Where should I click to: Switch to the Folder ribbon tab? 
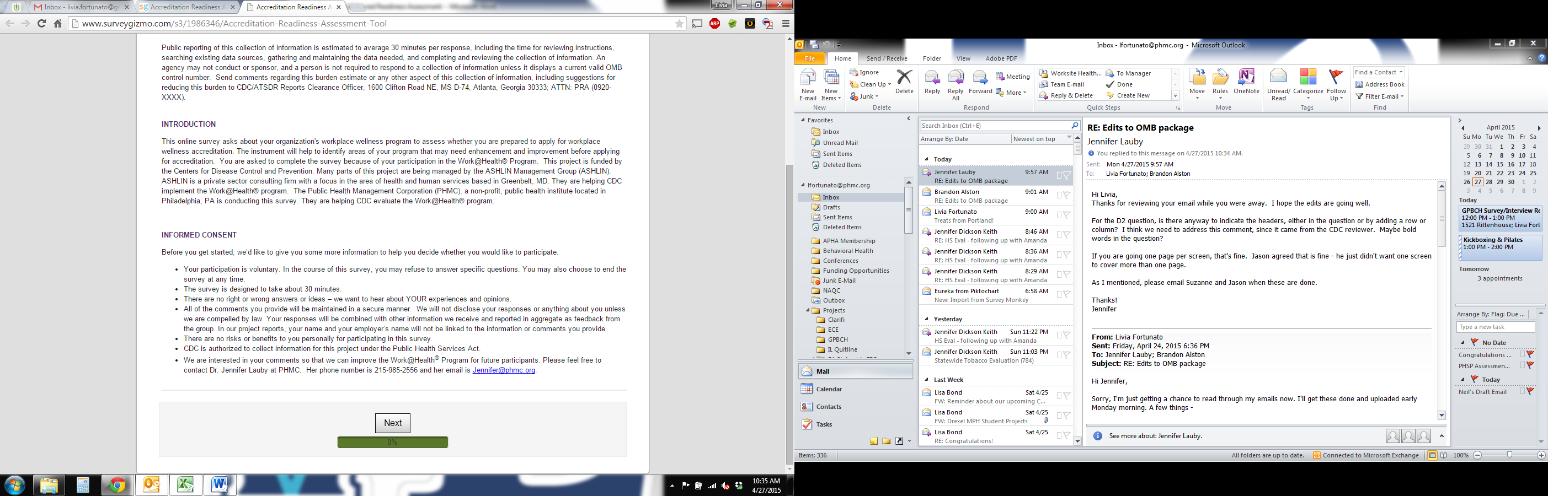[x=931, y=58]
